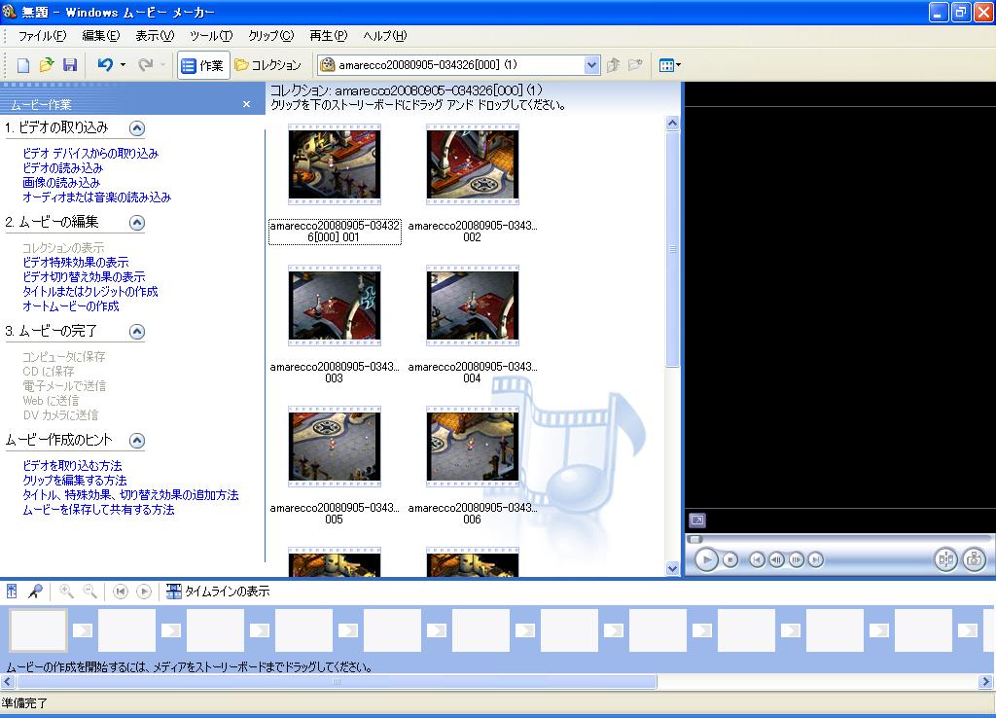Collapse the ムービーの編集 section

pyautogui.click(x=136, y=223)
